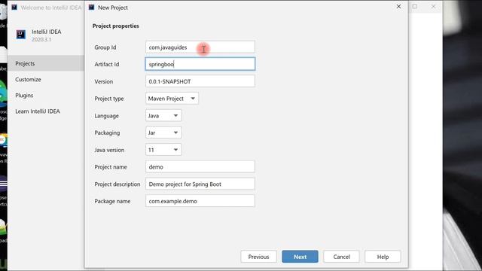Click the Group Id label
Screen dimensions: 482x271
pos(105,47)
